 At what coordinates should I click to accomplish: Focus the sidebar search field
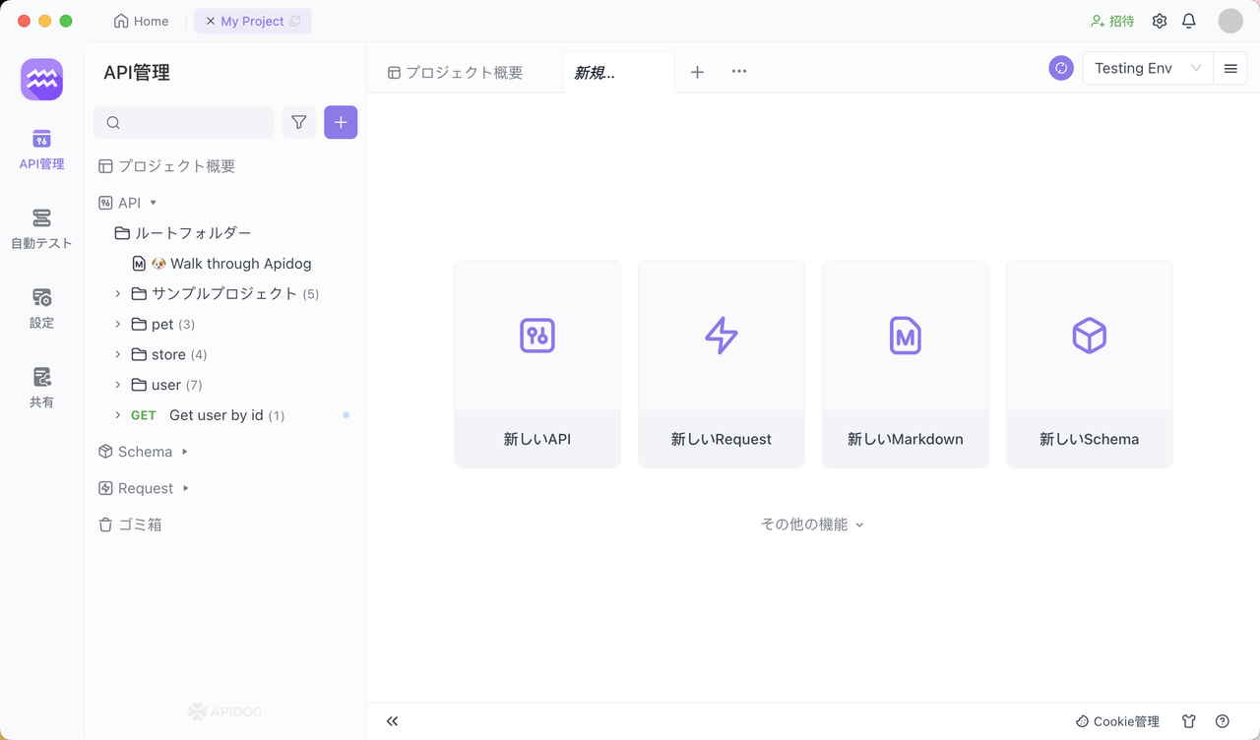coord(184,122)
